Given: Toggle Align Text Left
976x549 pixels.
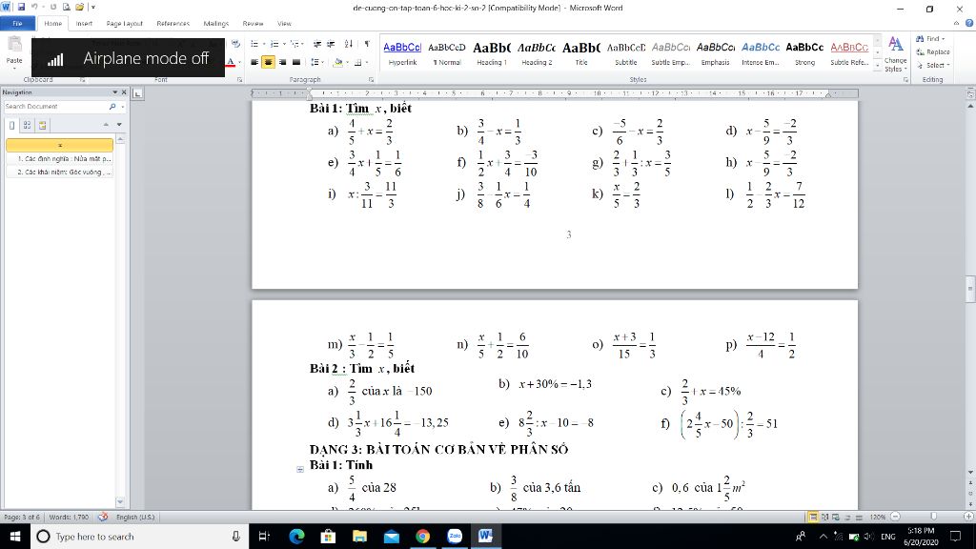Looking at the screenshot, I should click(x=254, y=62).
